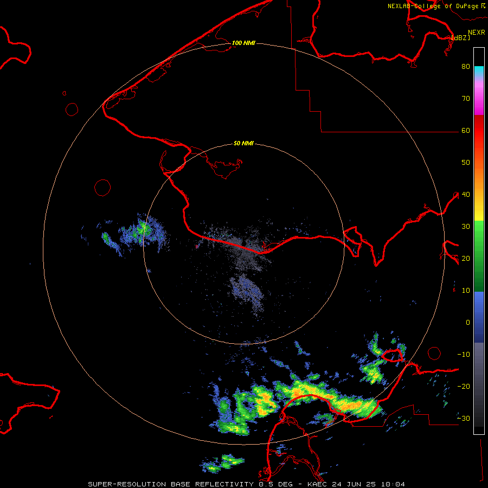
Task: Click the -10 value on the dBZ scale
Action: pos(464,355)
